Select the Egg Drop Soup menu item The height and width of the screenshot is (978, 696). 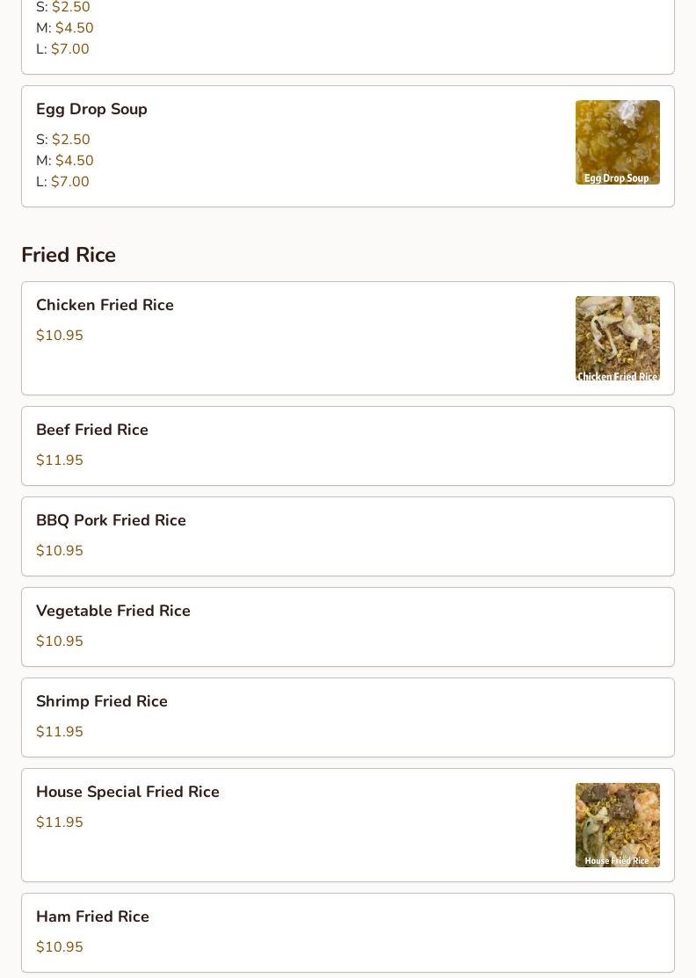[x=348, y=146]
